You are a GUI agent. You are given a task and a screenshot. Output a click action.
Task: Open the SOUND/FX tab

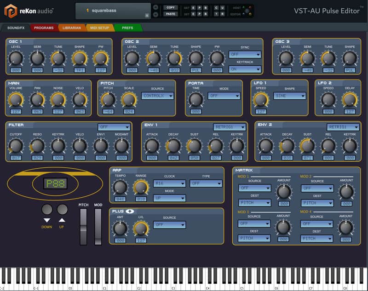16,28
